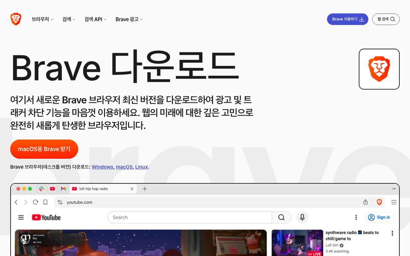Click the Brave 이용하기 download button
Viewport: 410px width, 256px height.
(348, 19)
